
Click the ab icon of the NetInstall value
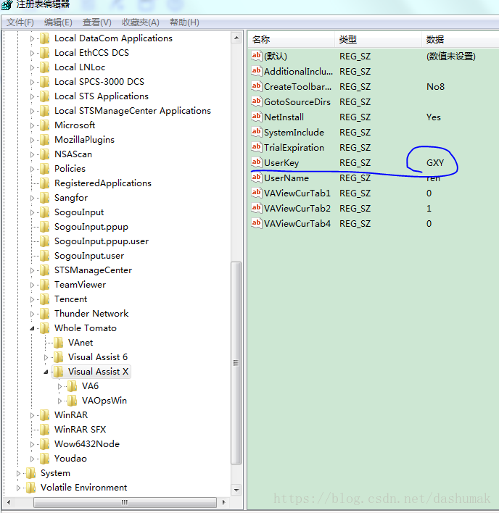tap(257, 117)
